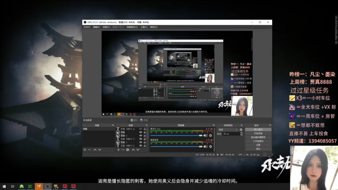Pop out the Controls dock panel
The height and width of the screenshot is (190, 338).
tap(270, 125)
